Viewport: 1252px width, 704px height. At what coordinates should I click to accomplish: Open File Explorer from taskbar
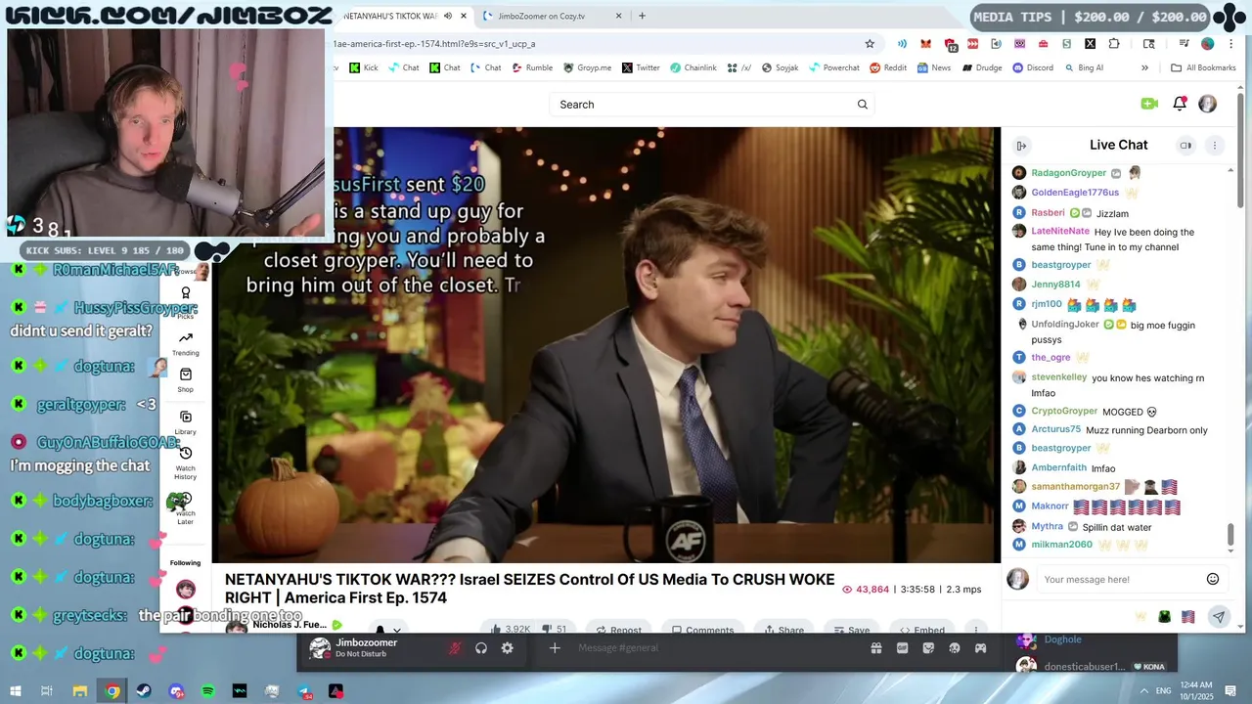80,691
